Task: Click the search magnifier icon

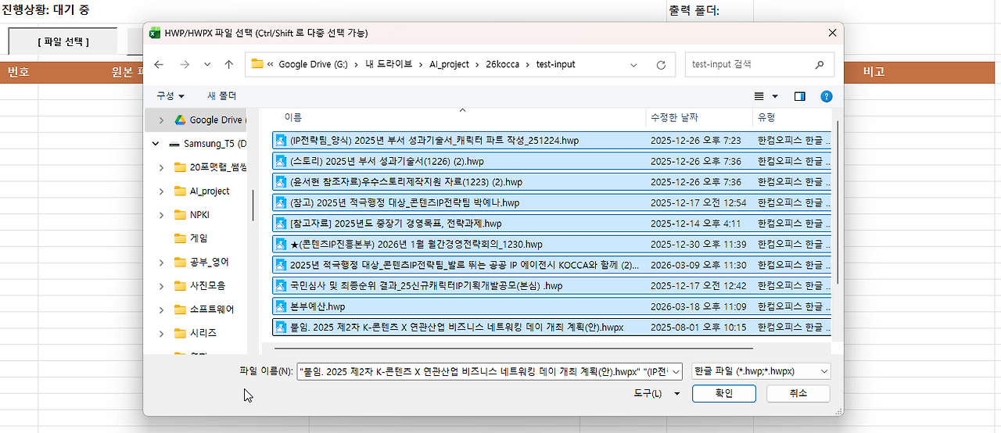Action: [x=820, y=65]
